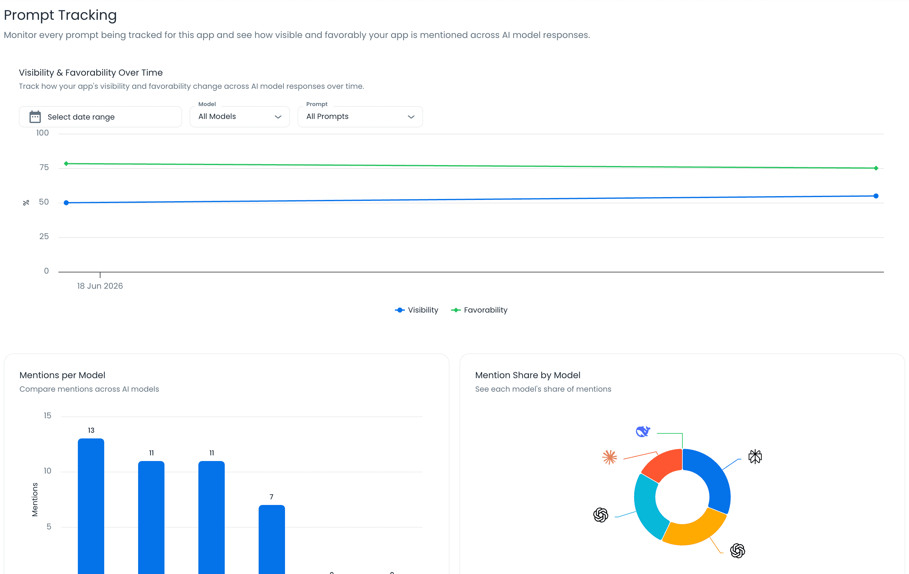
Task: Click the bar labeled 13 mentions
Action: [91, 506]
